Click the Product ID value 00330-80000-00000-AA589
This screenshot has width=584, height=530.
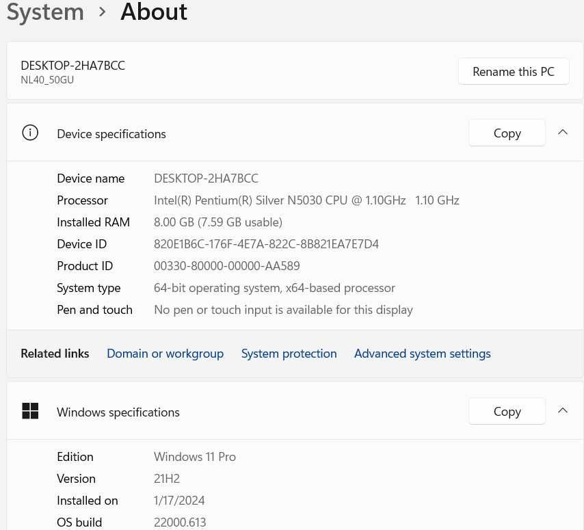(x=227, y=266)
